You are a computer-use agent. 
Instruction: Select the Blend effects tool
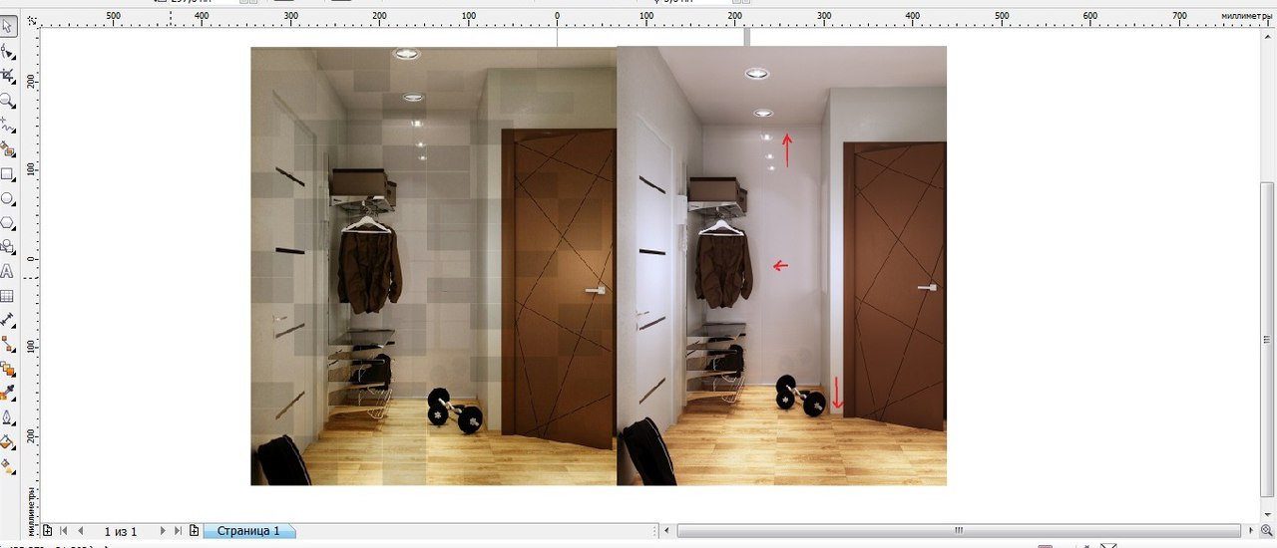click(x=8, y=369)
